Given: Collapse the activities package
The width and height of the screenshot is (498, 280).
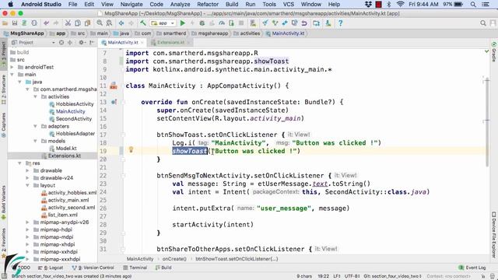Looking at the screenshot, I should 35,96.
